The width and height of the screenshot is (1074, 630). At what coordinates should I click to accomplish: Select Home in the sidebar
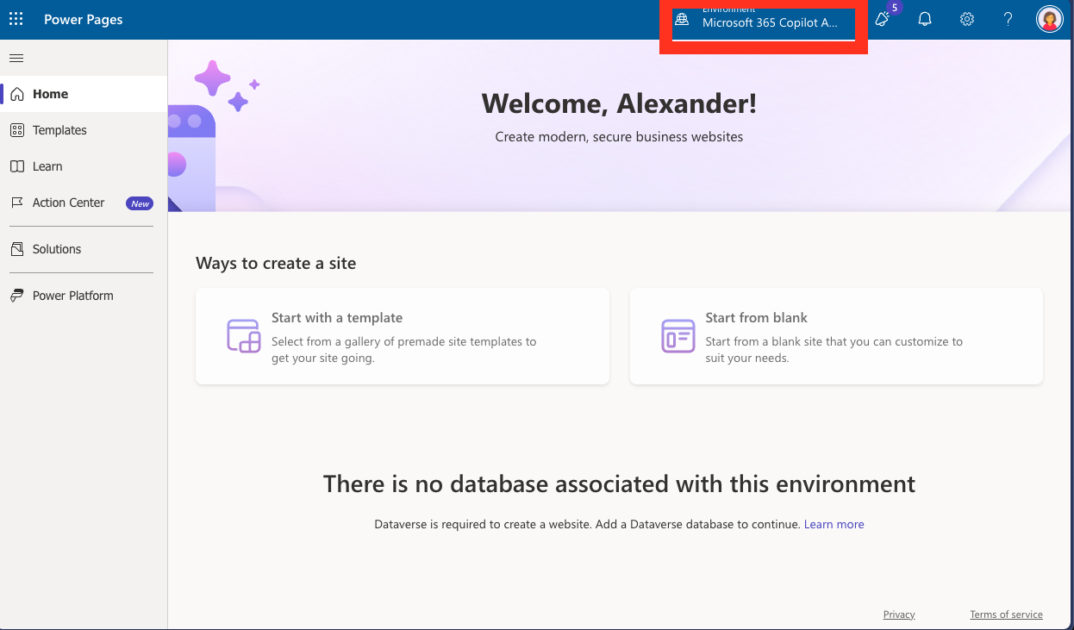[50, 94]
